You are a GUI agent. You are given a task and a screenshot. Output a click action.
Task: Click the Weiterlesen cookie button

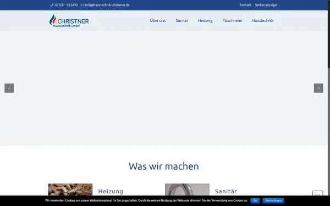pyautogui.click(x=273, y=201)
